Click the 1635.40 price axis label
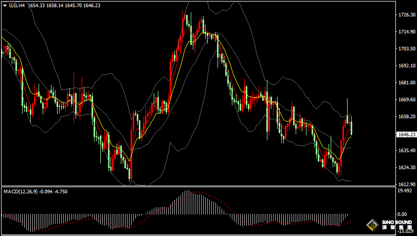The width and height of the screenshot is (417, 236). point(406,151)
